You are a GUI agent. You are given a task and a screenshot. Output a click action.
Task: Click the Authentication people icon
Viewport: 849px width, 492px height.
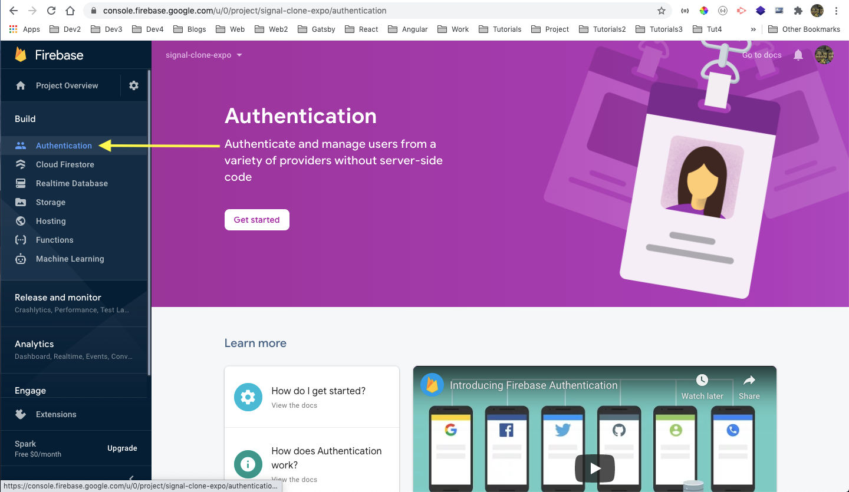pos(21,146)
